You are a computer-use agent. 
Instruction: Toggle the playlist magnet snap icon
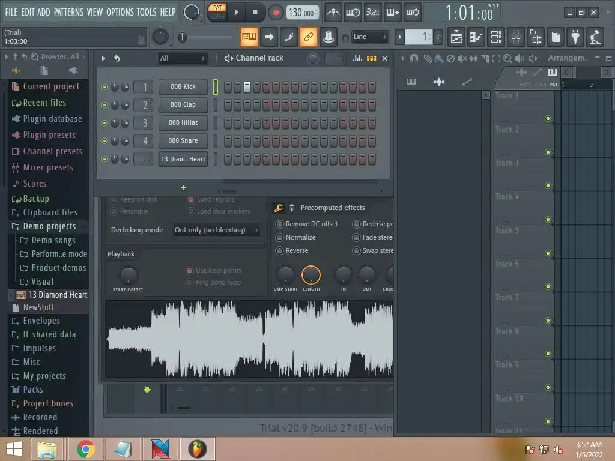[414, 59]
